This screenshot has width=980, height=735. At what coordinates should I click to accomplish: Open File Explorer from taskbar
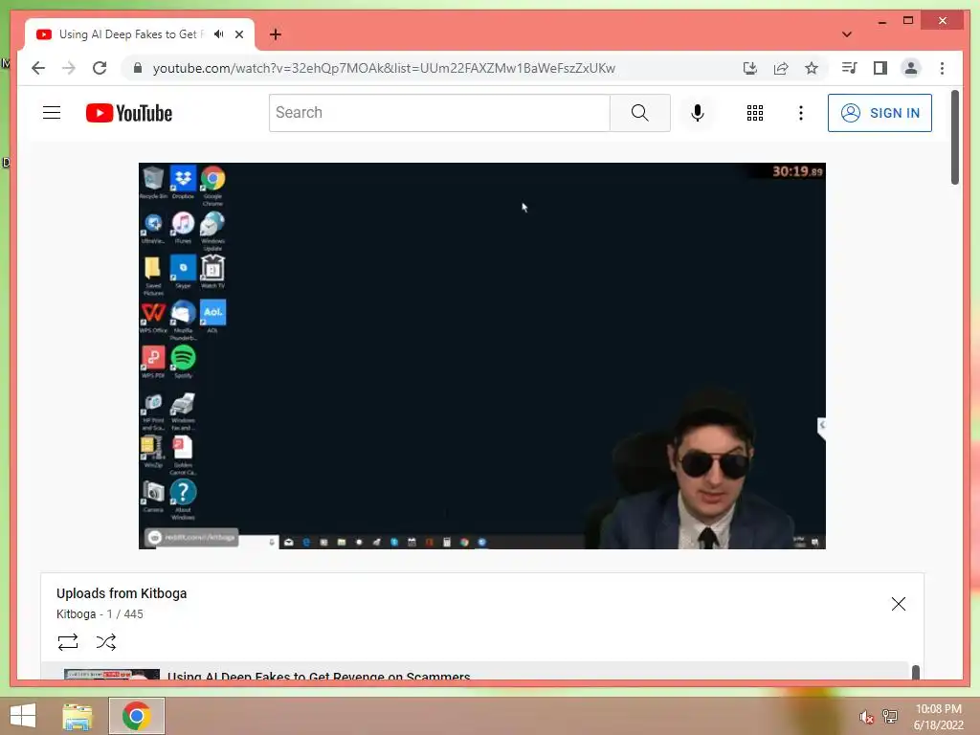(78, 716)
